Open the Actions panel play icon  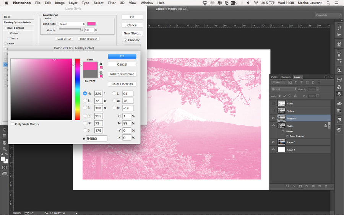coord(339,34)
